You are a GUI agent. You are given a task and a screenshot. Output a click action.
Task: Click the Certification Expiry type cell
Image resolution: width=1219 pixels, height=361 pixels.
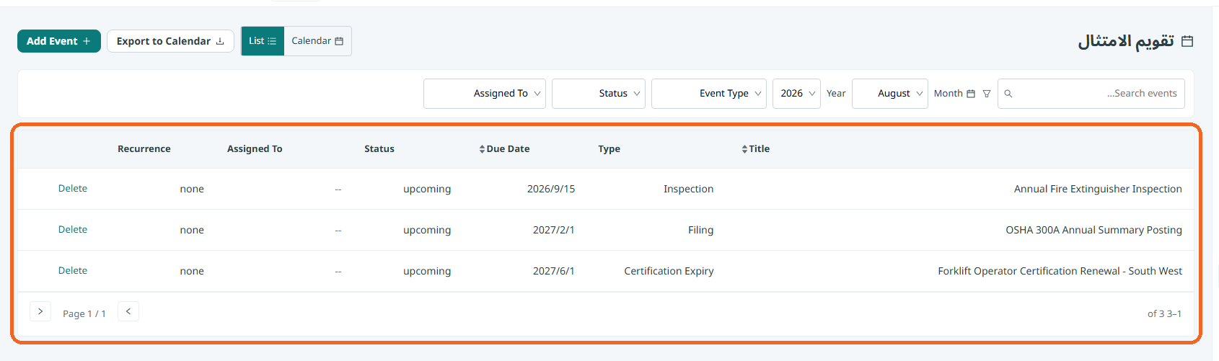click(669, 271)
